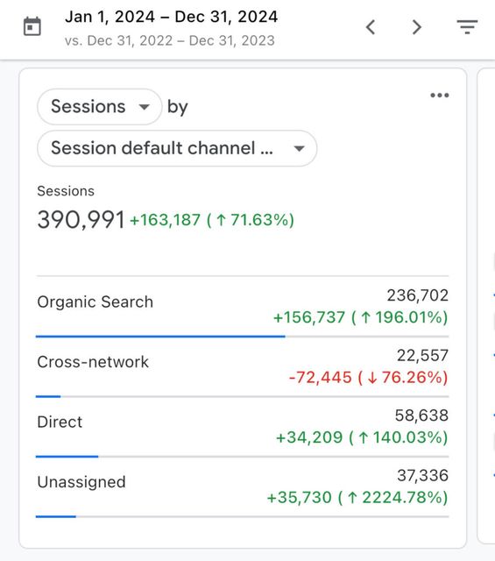Viewport: 495px width, 561px height.
Task: Click the total sessions value 390,991
Action: (x=81, y=220)
